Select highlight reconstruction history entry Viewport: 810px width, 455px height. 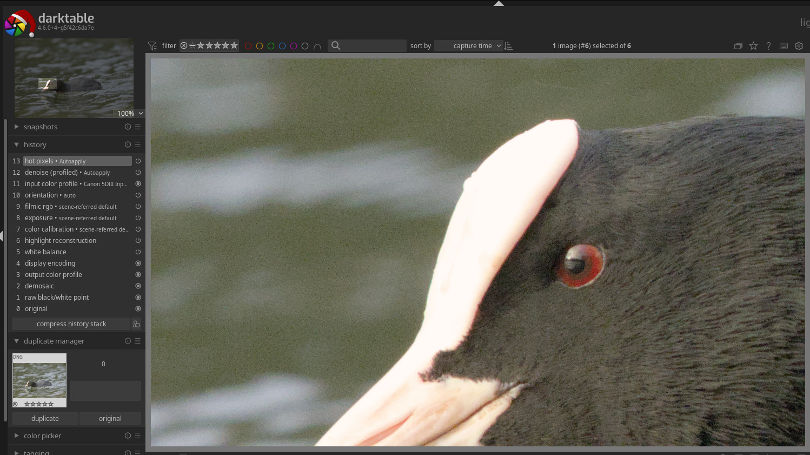[x=61, y=241]
